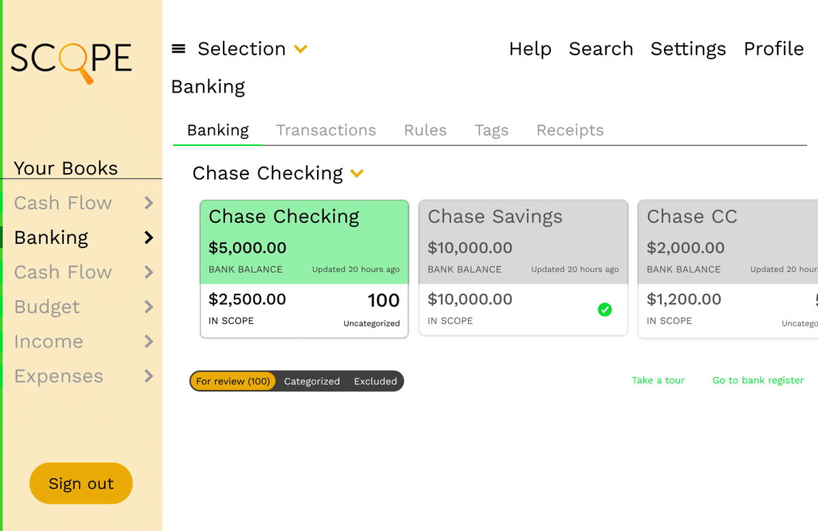Click the Income chevron arrow
818x531 pixels.
tap(149, 342)
